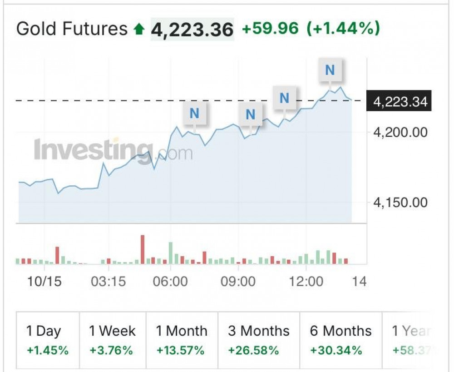Click the green up arrow beside Gold Futures
Screen dimensions: 454x372
(x=139, y=29)
